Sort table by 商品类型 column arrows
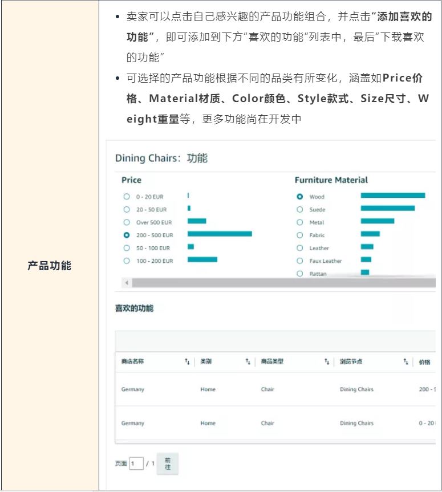Screen dimensions: 442x492 point(327,361)
